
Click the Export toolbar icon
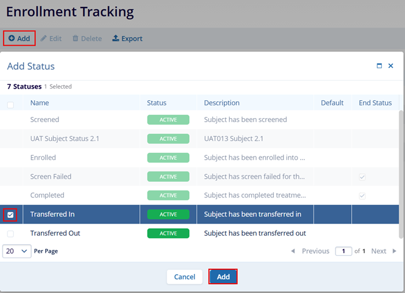(116, 39)
